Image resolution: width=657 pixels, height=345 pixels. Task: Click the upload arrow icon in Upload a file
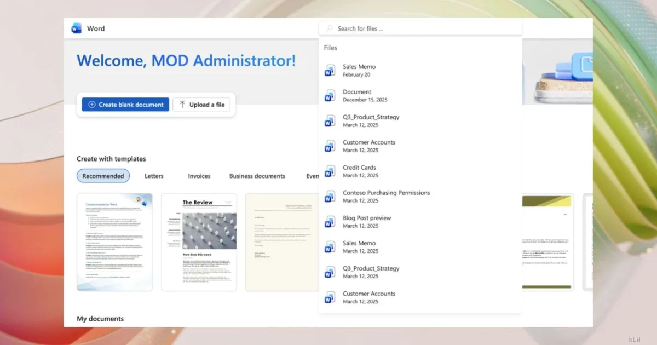click(x=182, y=105)
